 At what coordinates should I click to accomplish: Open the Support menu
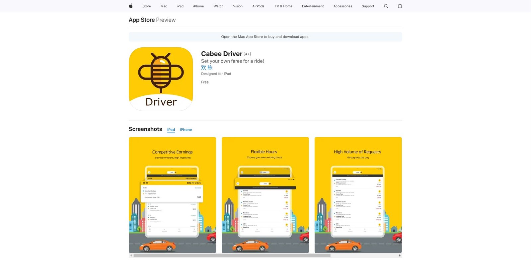(x=368, y=6)
